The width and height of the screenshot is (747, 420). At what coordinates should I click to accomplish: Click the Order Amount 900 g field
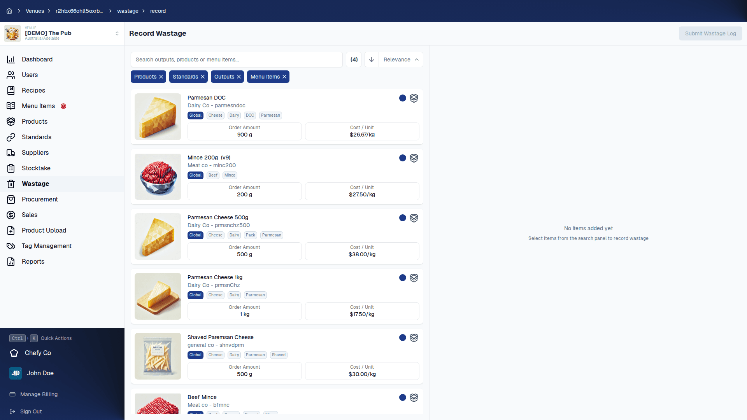(x=245, y=131)
